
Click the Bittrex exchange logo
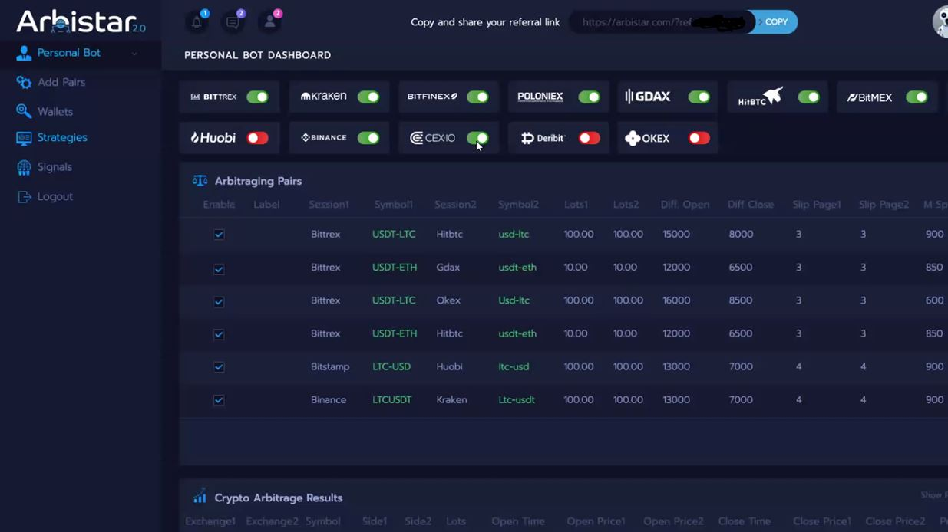213,97
